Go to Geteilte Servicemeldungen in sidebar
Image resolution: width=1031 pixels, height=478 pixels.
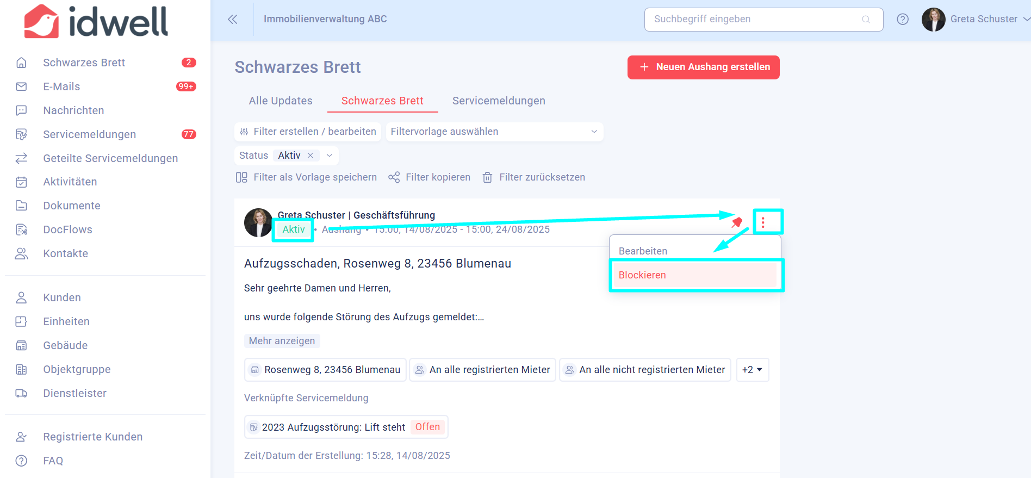tap(110, 158)
